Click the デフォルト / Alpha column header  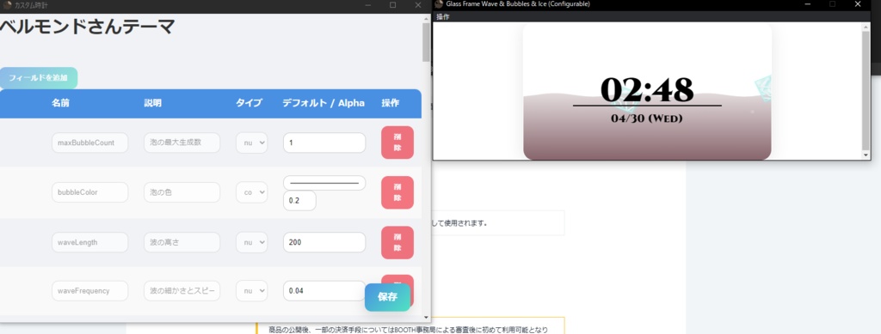pyautogui.click(x=323, y=103)
